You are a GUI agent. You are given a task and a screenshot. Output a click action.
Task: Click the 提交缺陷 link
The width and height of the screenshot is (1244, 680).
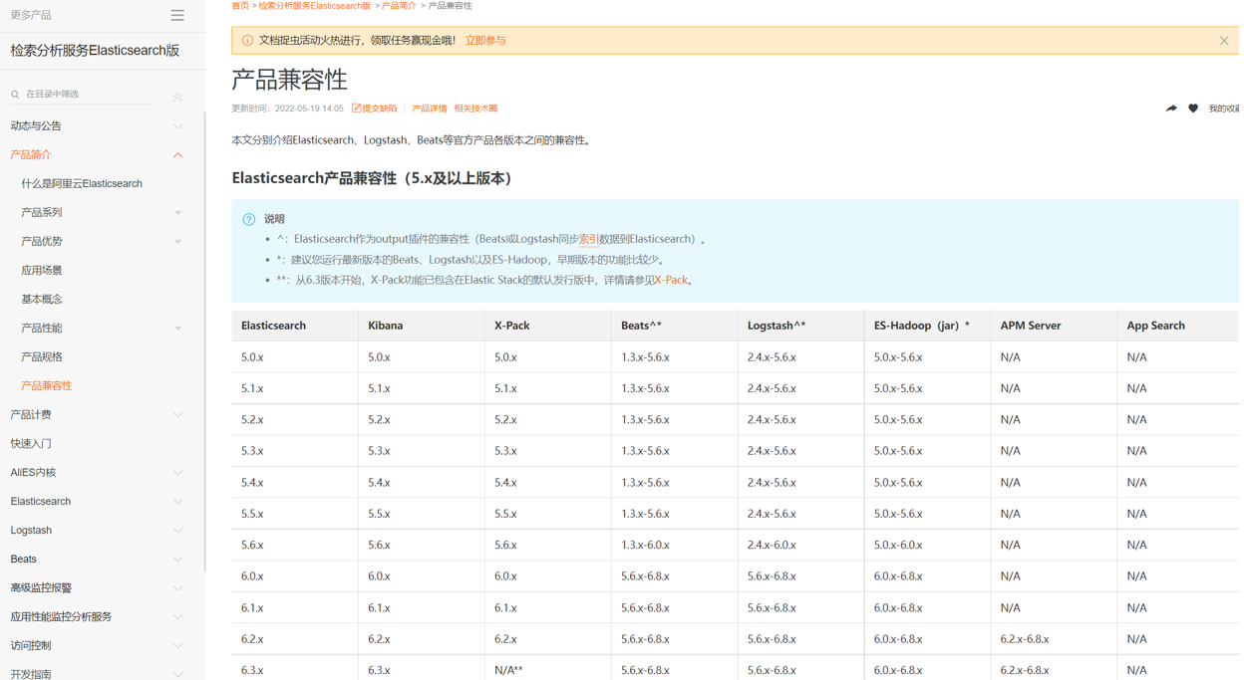(375, 109)
